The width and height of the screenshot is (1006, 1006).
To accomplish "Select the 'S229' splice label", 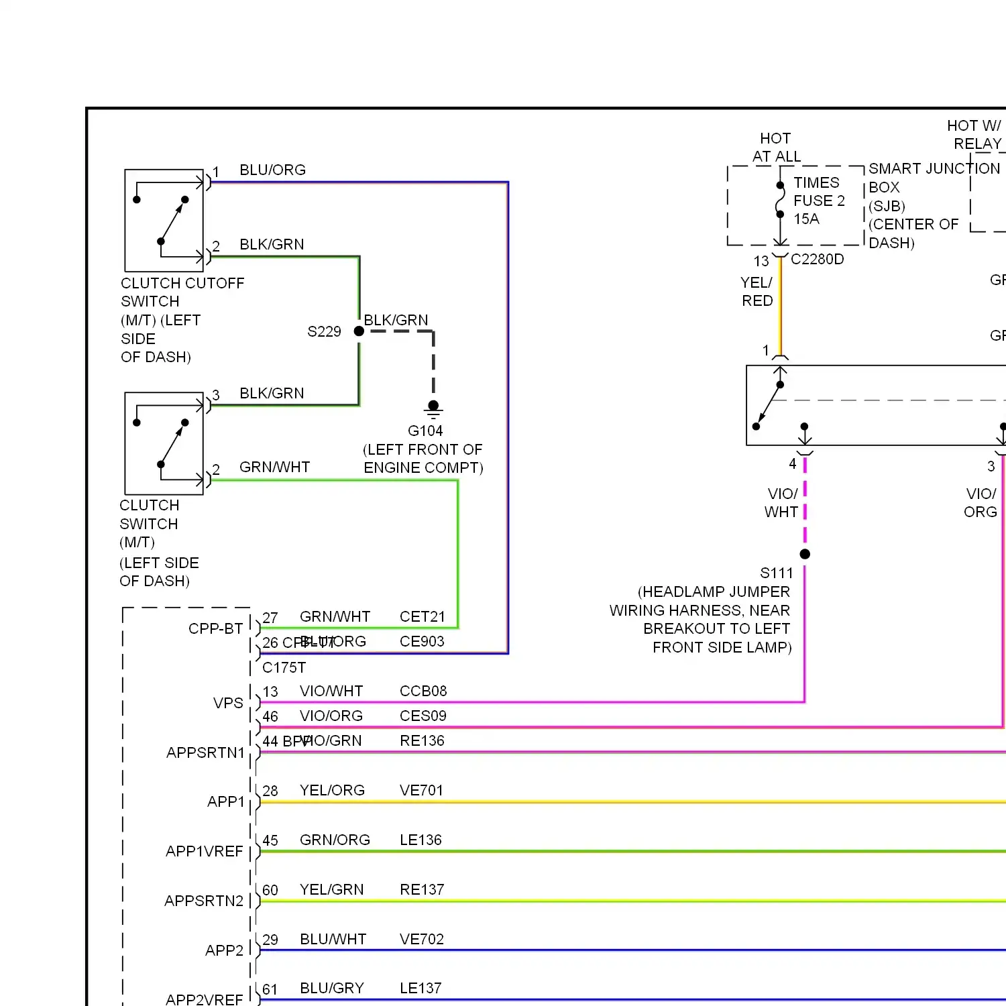I will pyautogui.click(x=324, y=331).
